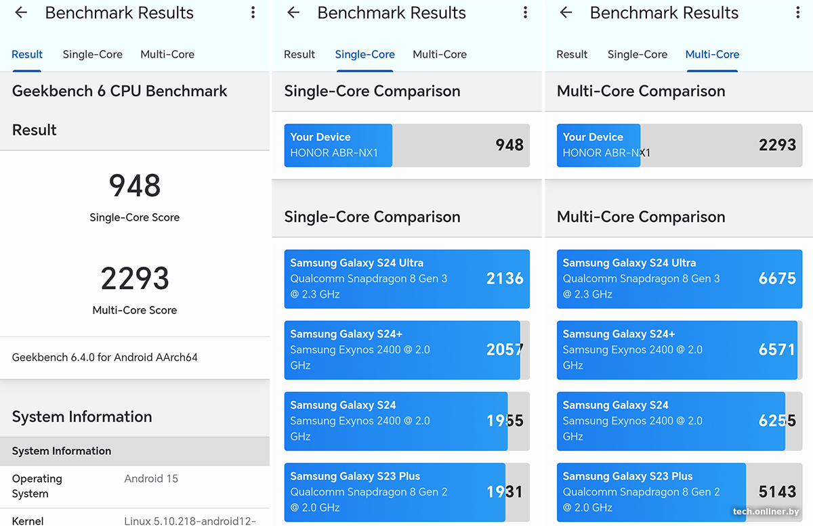This screenshot has width=813, height=526.
Task: Go back from the Single-Core Comparison screen
Action: (x=293, y=13)
